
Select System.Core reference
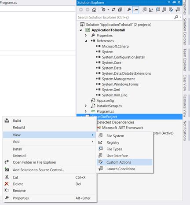(x=112, y=62)
